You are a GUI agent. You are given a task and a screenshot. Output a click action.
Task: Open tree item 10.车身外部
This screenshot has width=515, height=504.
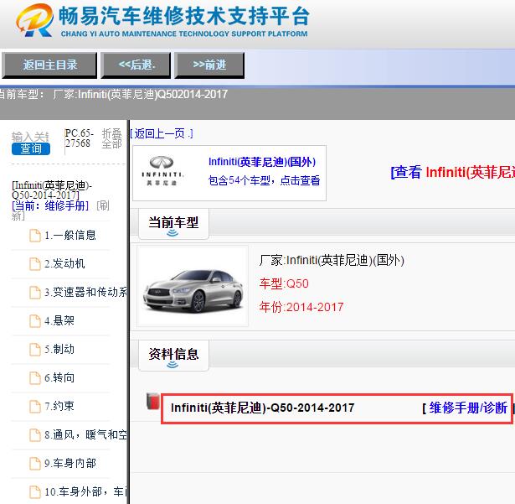(x=85, y=491)
